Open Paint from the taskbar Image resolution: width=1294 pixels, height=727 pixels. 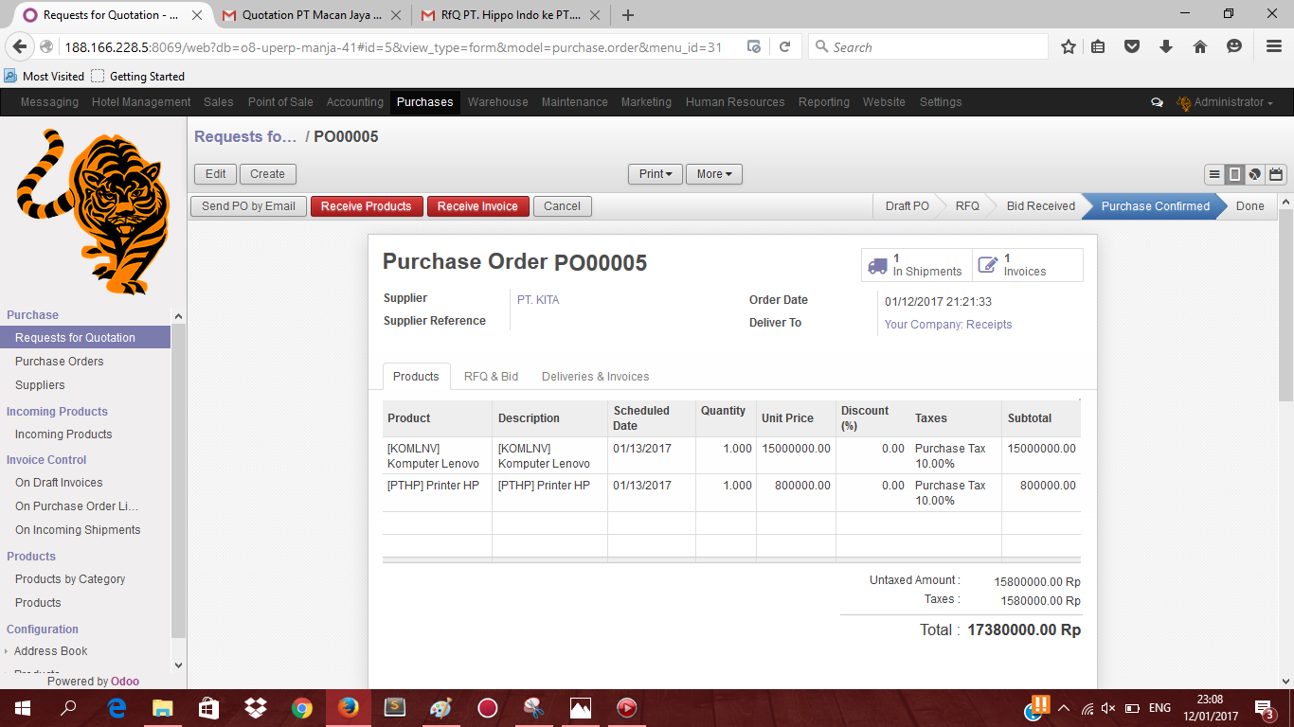[441, 707]
